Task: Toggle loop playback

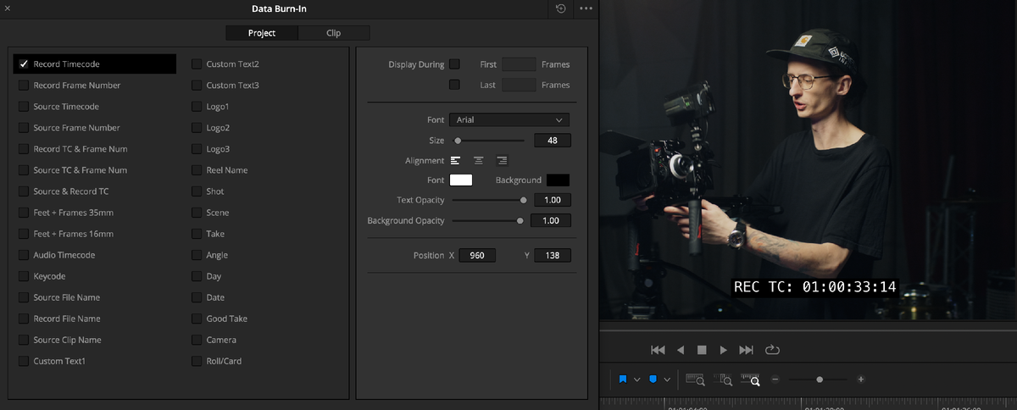Action: pyautogui.click(x=772, y=349)
